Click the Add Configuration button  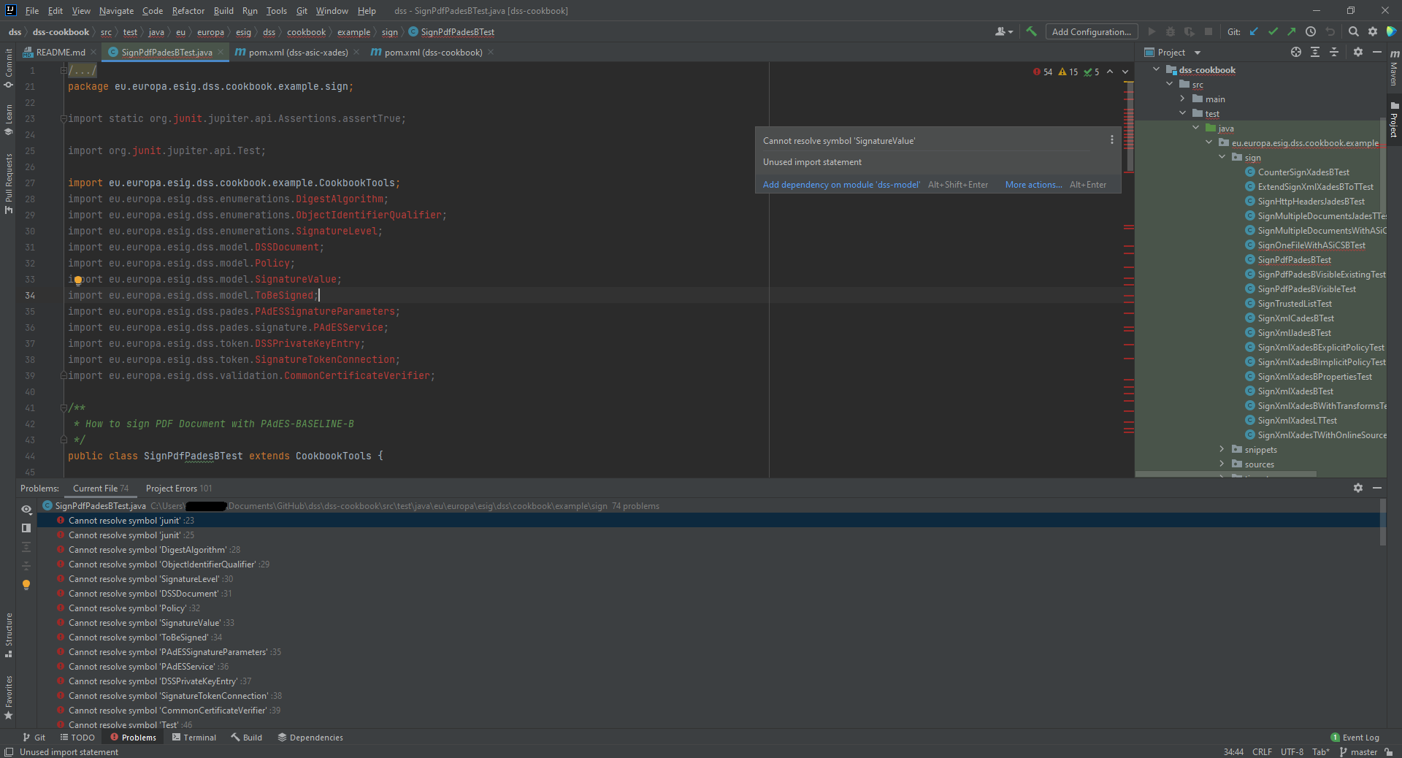click(1091, 31)
